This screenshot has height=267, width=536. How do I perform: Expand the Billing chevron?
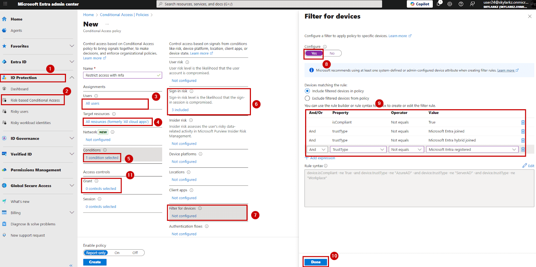[x=72, y=212]
